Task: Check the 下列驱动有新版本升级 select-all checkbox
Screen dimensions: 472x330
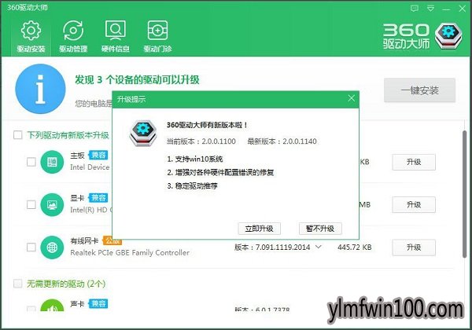Action: (18, 135)
